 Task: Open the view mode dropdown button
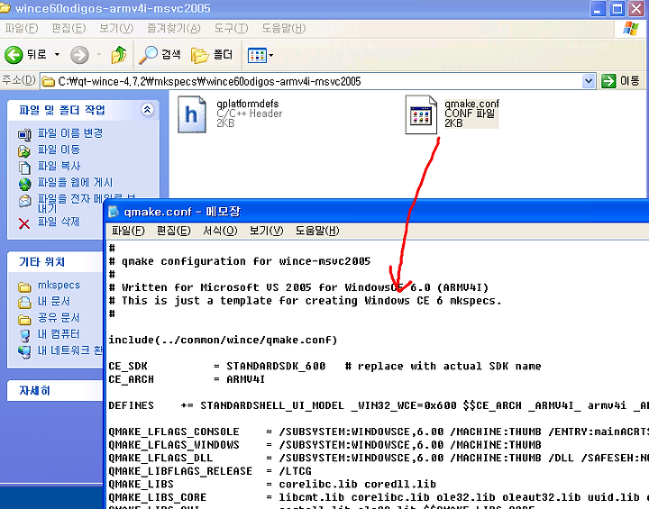pyautogui.click(x=261, y=55)
